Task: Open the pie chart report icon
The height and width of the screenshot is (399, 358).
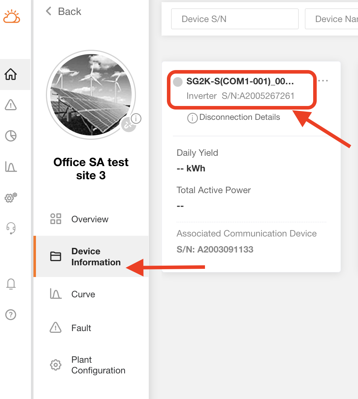Action: click(11, 136)
